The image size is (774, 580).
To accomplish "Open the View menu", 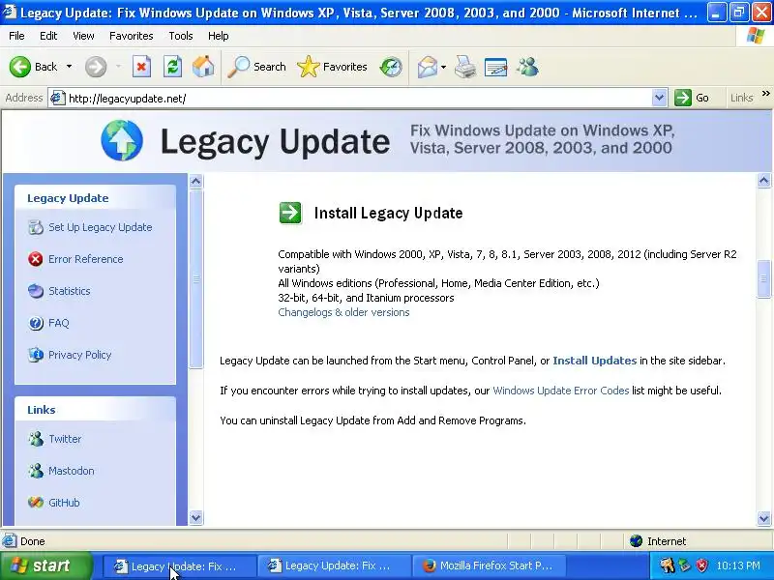I will [83, 36].
